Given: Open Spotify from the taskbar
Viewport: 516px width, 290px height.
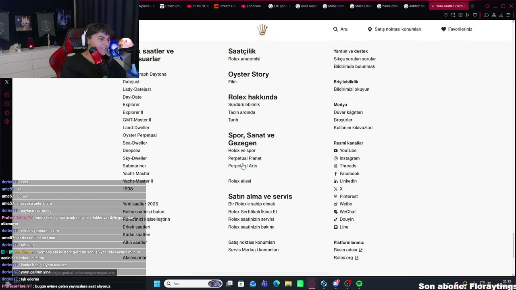Looking at the screenshot, I should pos(359,284).
